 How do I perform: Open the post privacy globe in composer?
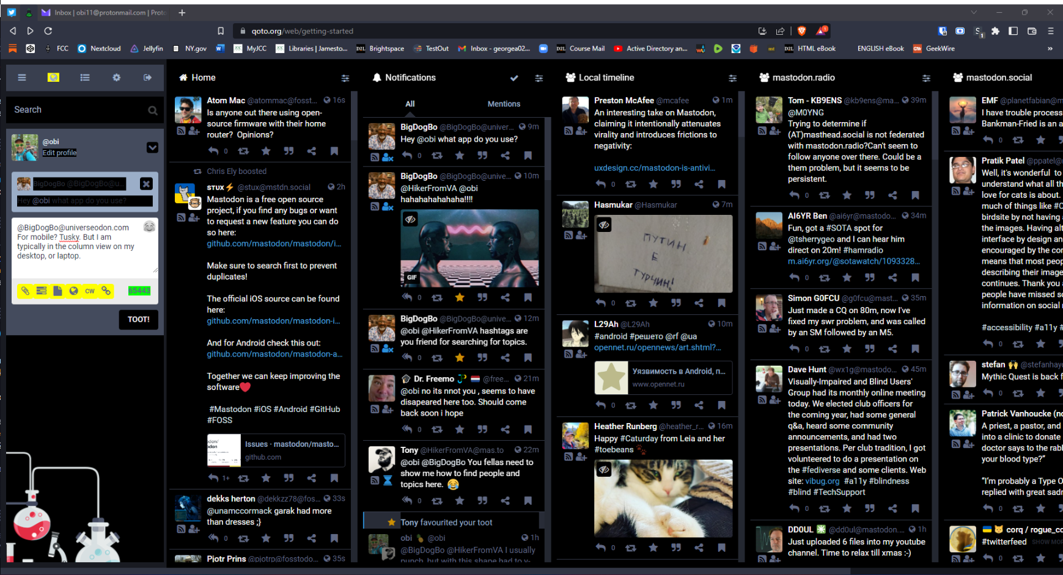73,291
